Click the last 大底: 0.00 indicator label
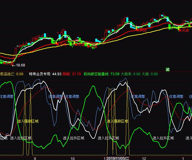 point(150,74)
